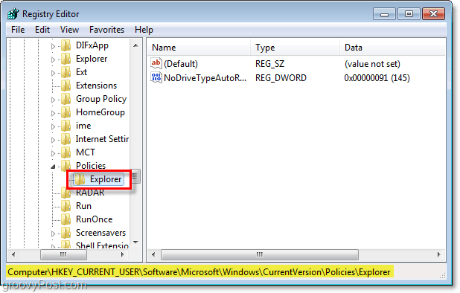Expand the Screensavers key
Screen dimensions: 460x293
click(53, 234)
